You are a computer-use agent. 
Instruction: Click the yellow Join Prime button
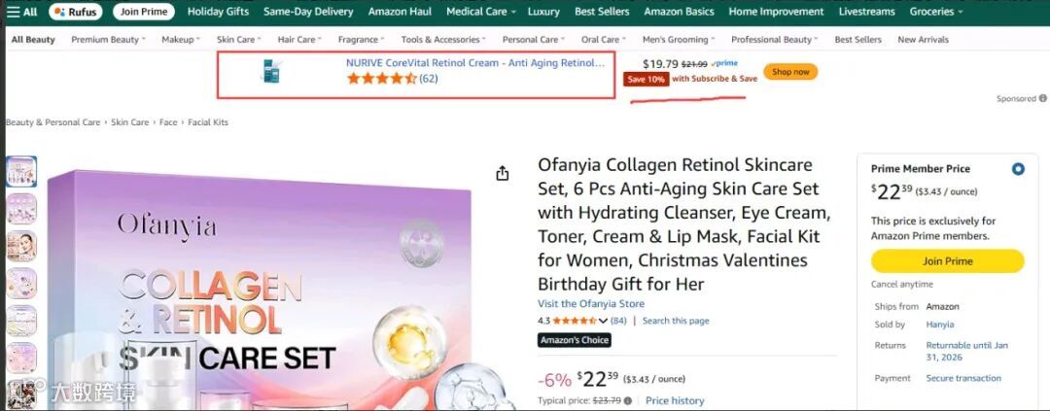point(947,261)
